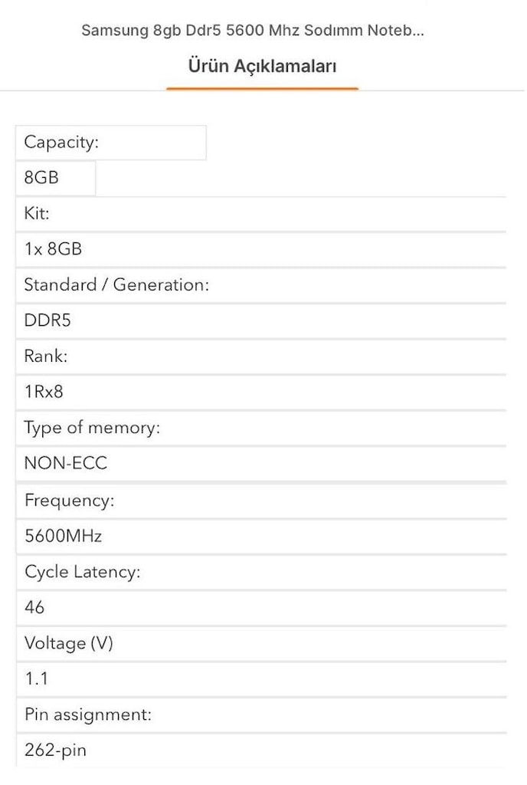The image size is (527, 785).
Task: Select the Rank label row
Action: [x=261, y=356]
